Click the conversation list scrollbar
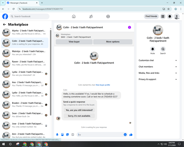This screenshot has width=184, height=147. 50,72
